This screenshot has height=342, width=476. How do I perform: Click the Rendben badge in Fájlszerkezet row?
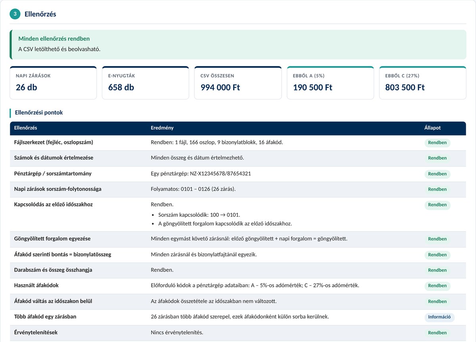pos(437,142)
